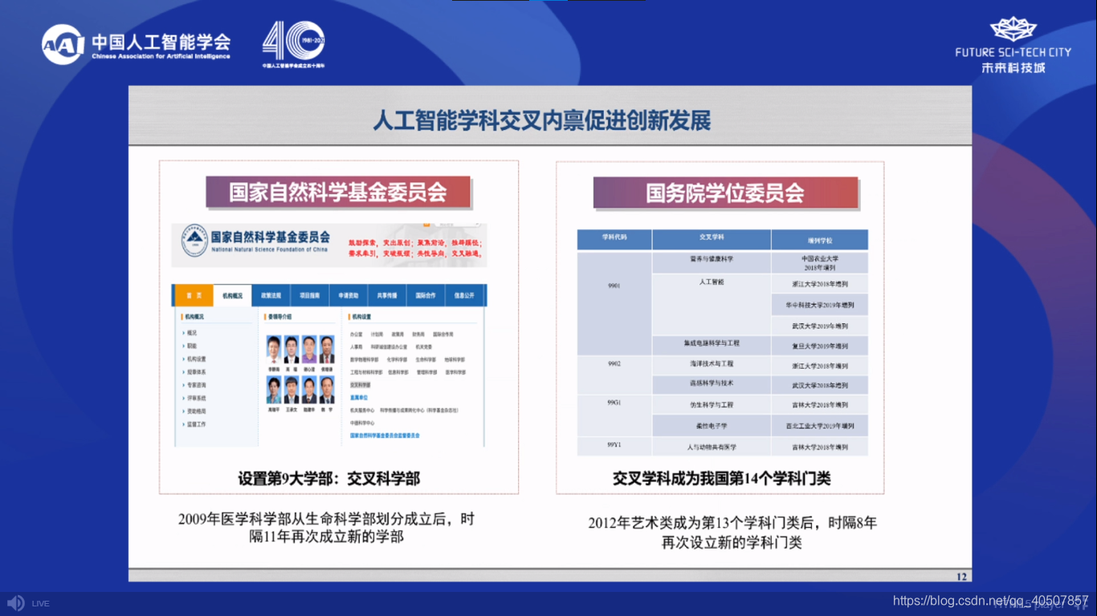Viewport: 1097px width, 616px height.
Task: Click the last portrait in bottom leader row
Action: coord(327,390)
